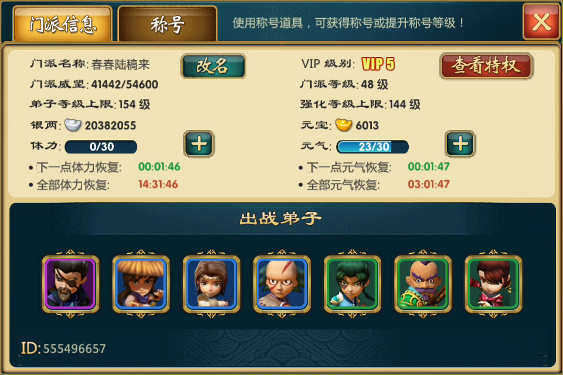This screenshot has width=563, height=375.
Task: Open the 门派信息 tab
Action: [63, 24]
